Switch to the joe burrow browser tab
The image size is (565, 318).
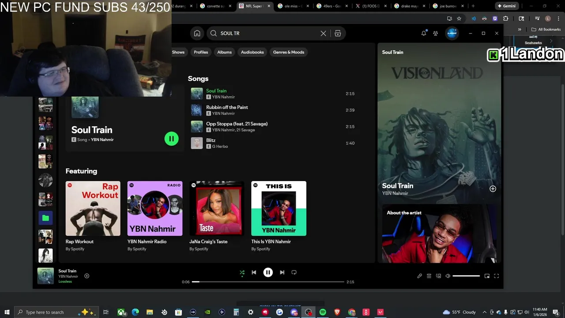[x=448, y=6]
